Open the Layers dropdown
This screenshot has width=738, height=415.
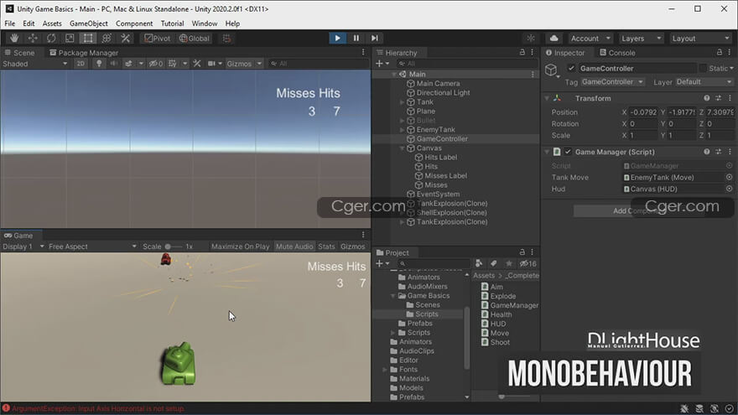(x=641, y=38)
